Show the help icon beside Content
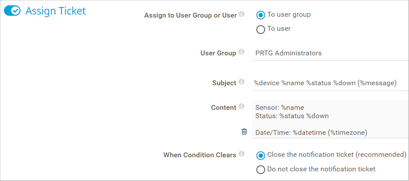 241,107
